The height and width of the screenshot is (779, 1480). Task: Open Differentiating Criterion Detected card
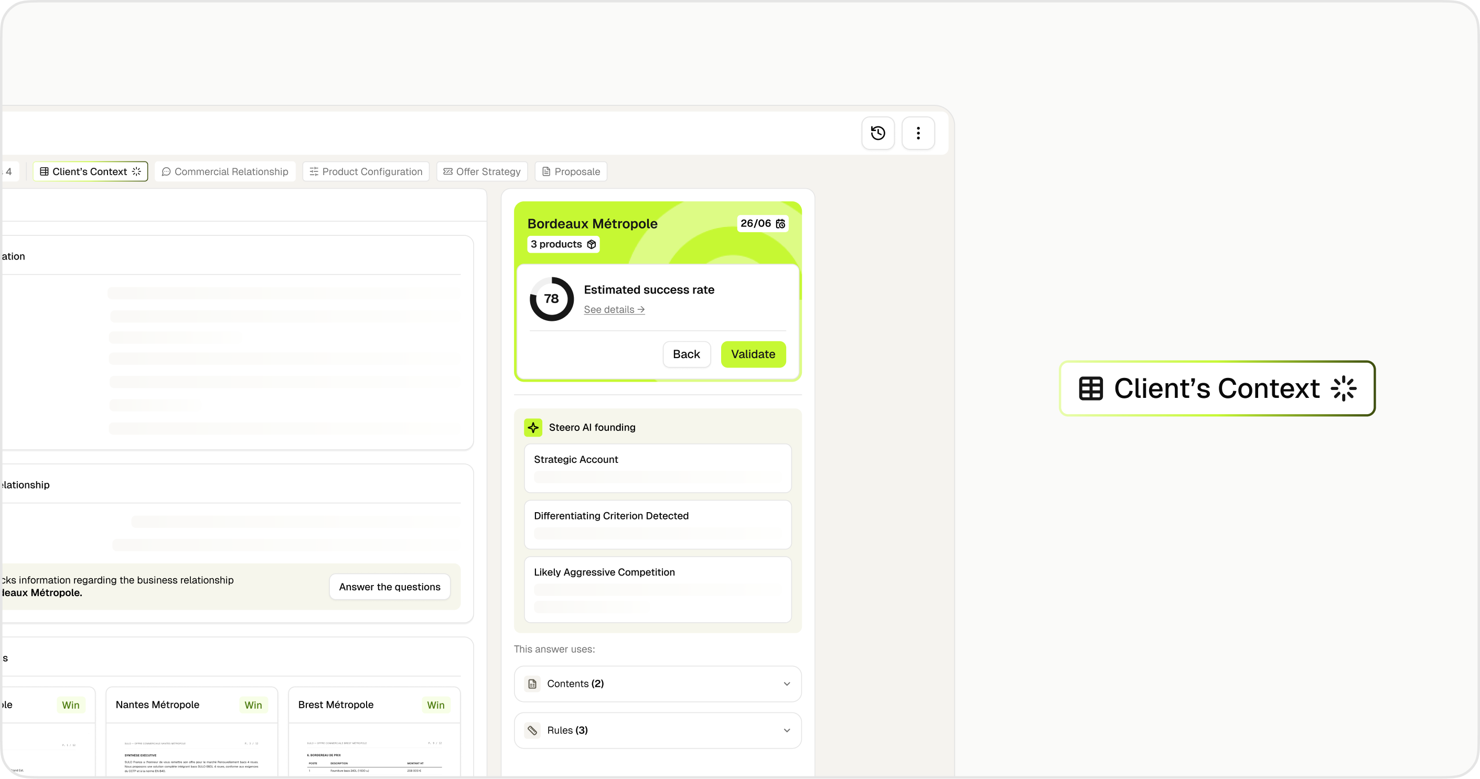click(x=657, y=524)
